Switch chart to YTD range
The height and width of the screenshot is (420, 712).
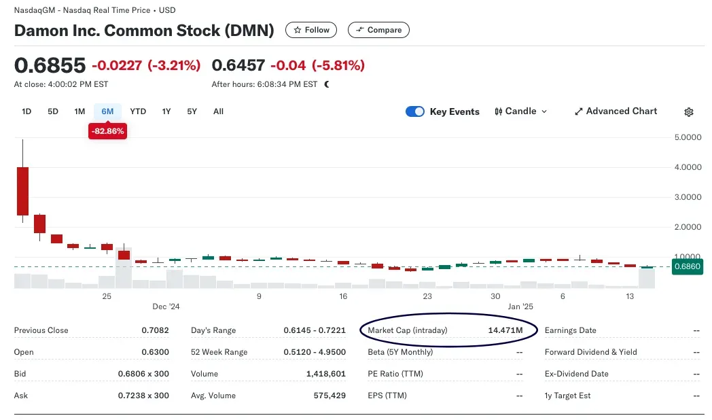click(x=138, y=111)
